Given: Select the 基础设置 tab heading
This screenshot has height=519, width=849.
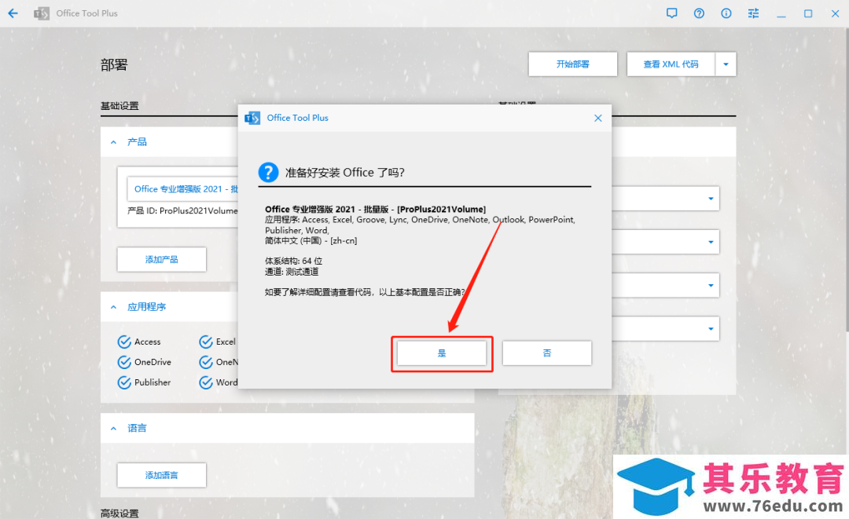Looking at the screenshot, I should point(119,106).
